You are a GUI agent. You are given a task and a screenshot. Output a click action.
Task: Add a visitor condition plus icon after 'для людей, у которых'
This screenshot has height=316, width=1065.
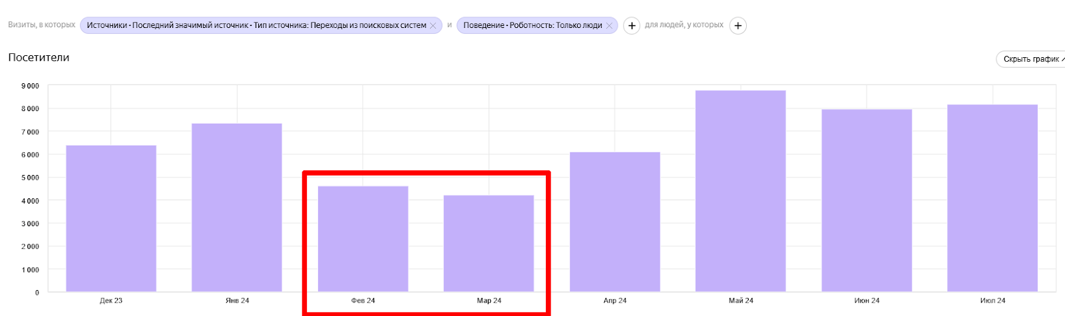738,26
